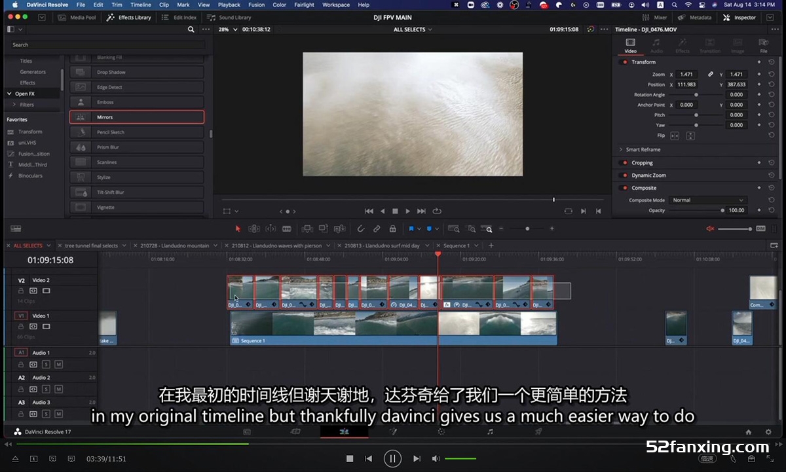Image resolution: width=786 pixels, height=472 pixels.
Task: Solo the Audio 2 track
Action: pyautogui.click(x=46, y=389)
